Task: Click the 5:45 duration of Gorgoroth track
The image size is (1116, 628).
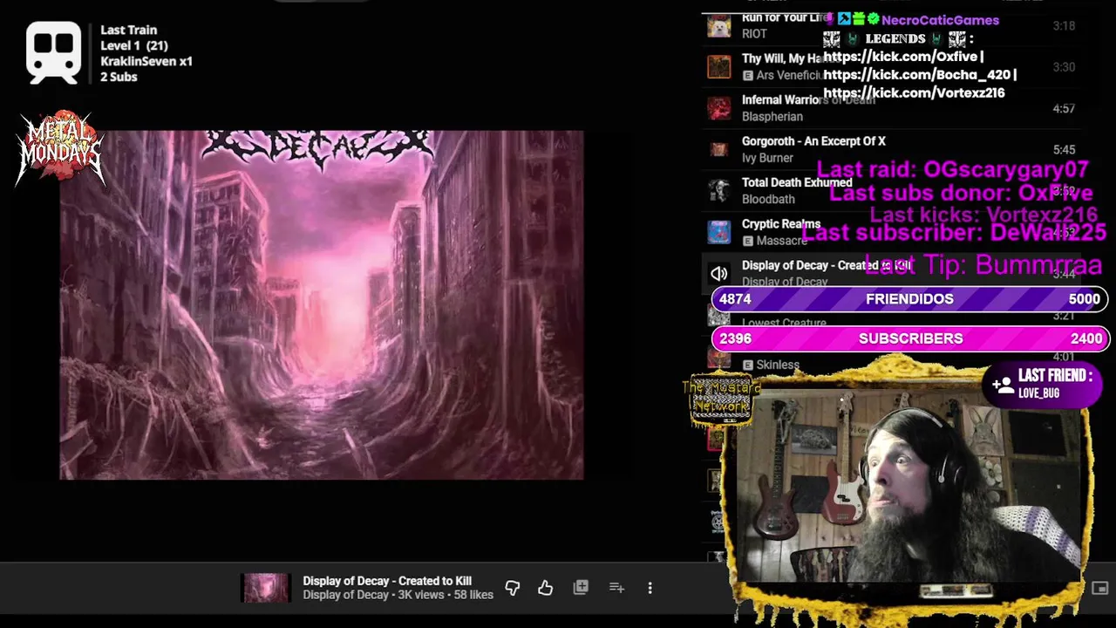Action: pos(1064,150)
